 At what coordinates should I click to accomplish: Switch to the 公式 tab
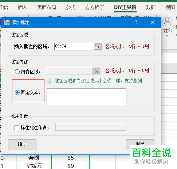[71, 7]
